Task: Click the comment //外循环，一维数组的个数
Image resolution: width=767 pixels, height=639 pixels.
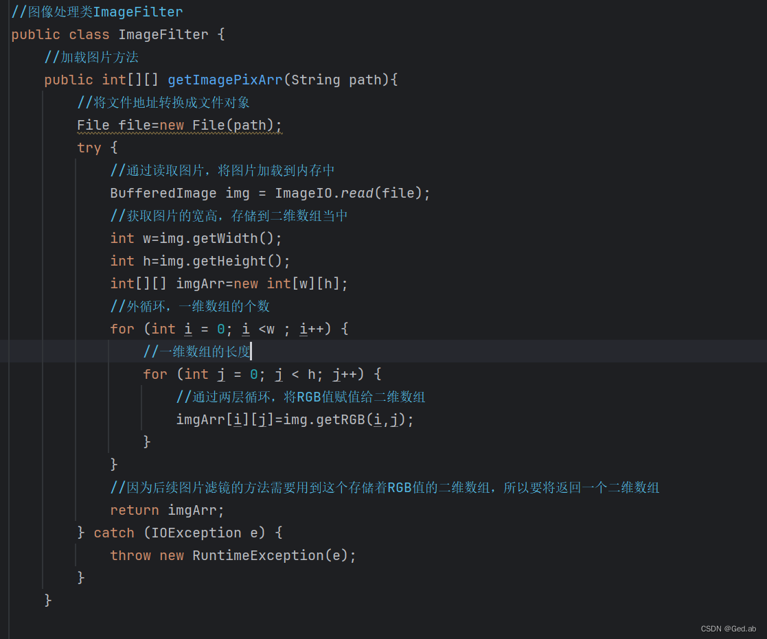Action: coord(190,307)
